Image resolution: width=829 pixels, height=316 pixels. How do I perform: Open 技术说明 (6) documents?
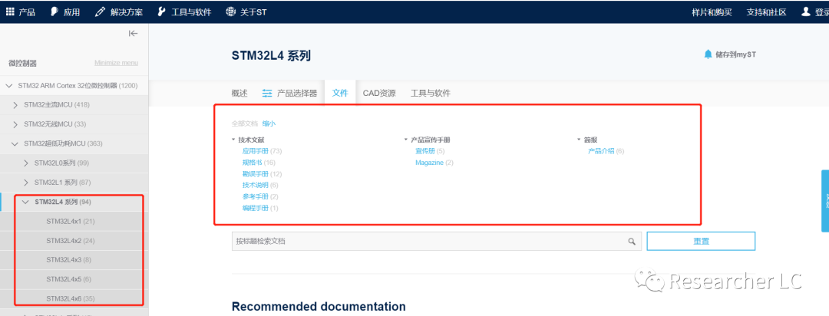coord(260,186)
